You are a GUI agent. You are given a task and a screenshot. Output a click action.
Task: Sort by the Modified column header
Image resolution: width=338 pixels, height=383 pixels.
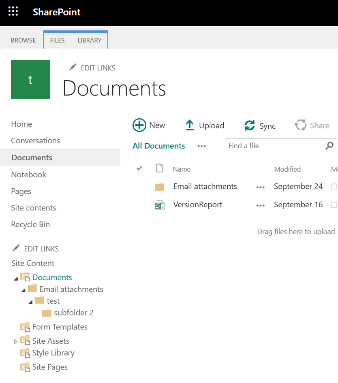point(287,169)
